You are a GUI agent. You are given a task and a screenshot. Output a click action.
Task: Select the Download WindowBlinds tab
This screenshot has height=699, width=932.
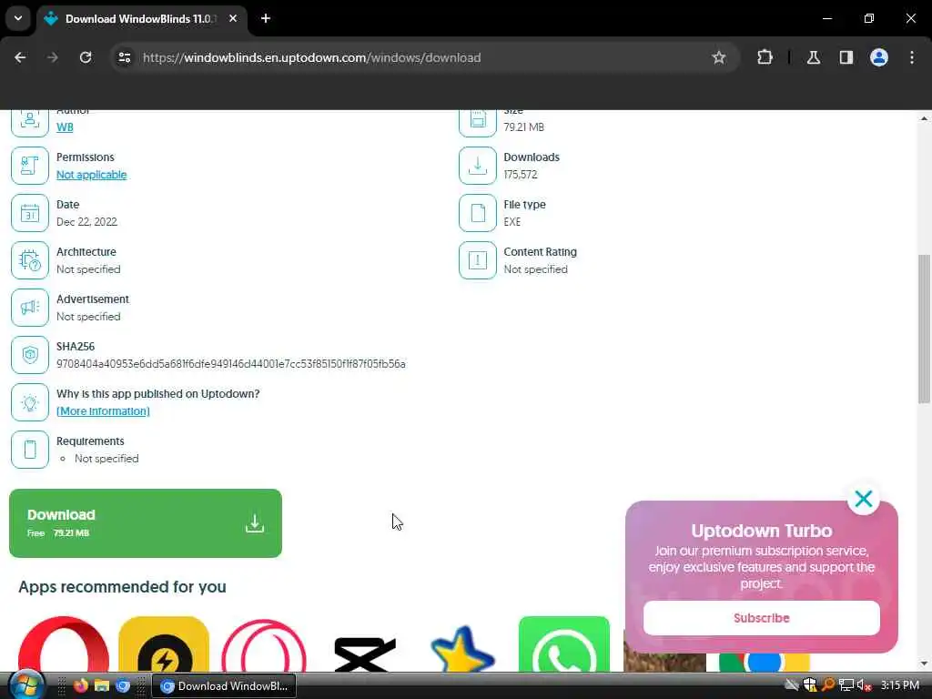[141, 19]
